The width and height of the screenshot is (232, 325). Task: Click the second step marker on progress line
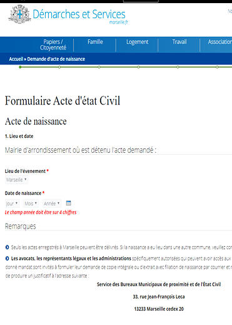tap(59, 67)
